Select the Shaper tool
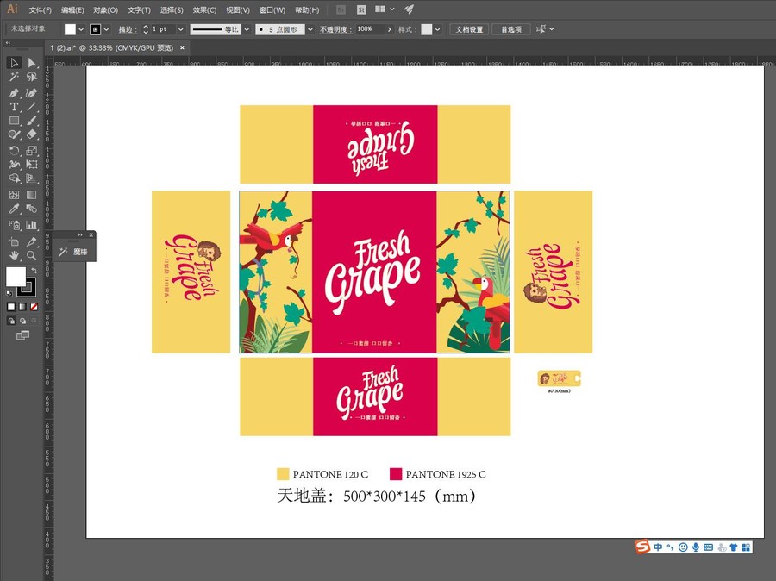 [14, 134]
